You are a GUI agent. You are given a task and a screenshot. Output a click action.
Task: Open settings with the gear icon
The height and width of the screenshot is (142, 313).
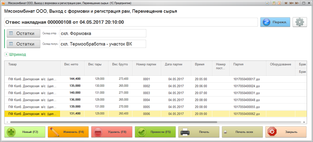300,22
